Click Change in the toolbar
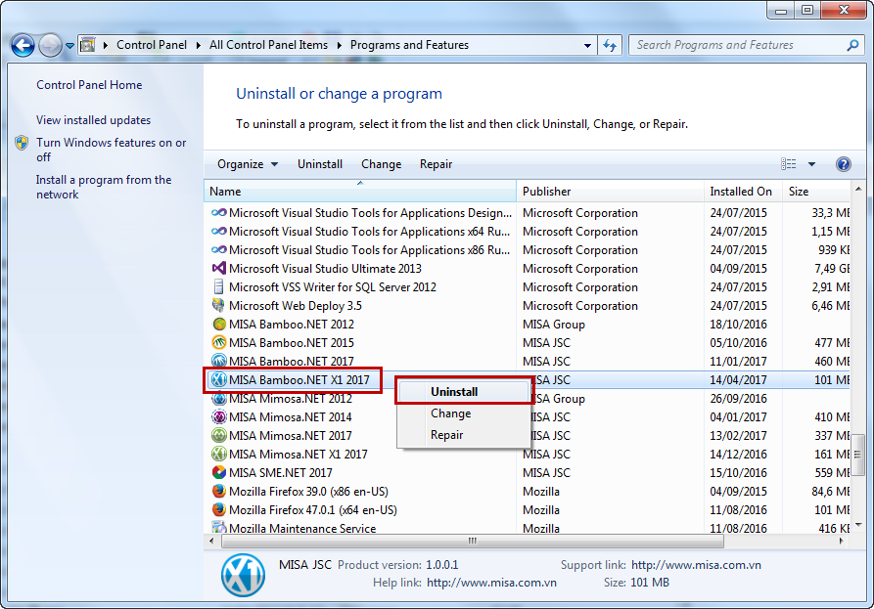 (382, 164)
